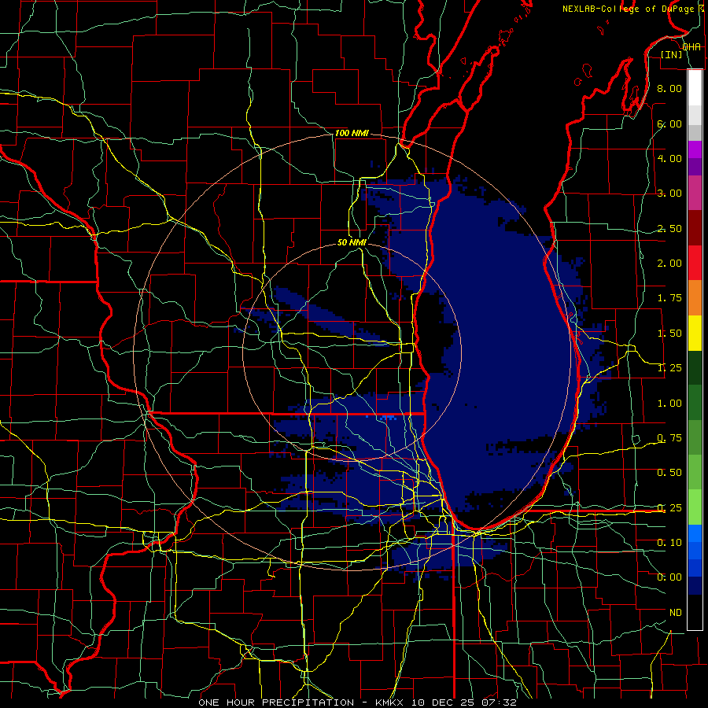Image resolution: width=708 pixels, height=708 pixels.
Task: Pick the yellow swatch on the color scale
Action: (x=695, y=334)
